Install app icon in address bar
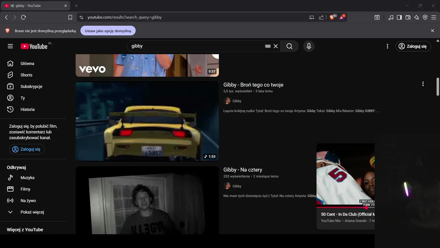The height and width of the screenshot is (248, 440). (312, 17)
